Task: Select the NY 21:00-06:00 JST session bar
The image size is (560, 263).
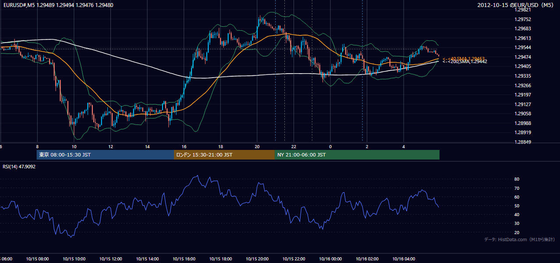Action: pyautogui.click(x=357, y=155)
